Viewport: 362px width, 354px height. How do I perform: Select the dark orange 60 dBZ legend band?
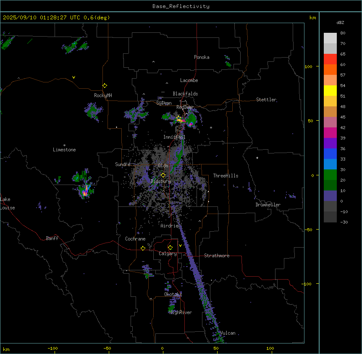coord(330,69)
